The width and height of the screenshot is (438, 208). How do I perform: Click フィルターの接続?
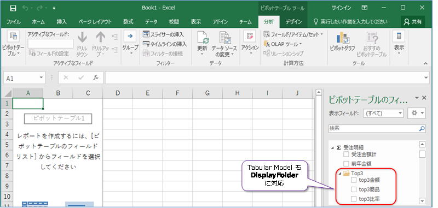point(163,54)
